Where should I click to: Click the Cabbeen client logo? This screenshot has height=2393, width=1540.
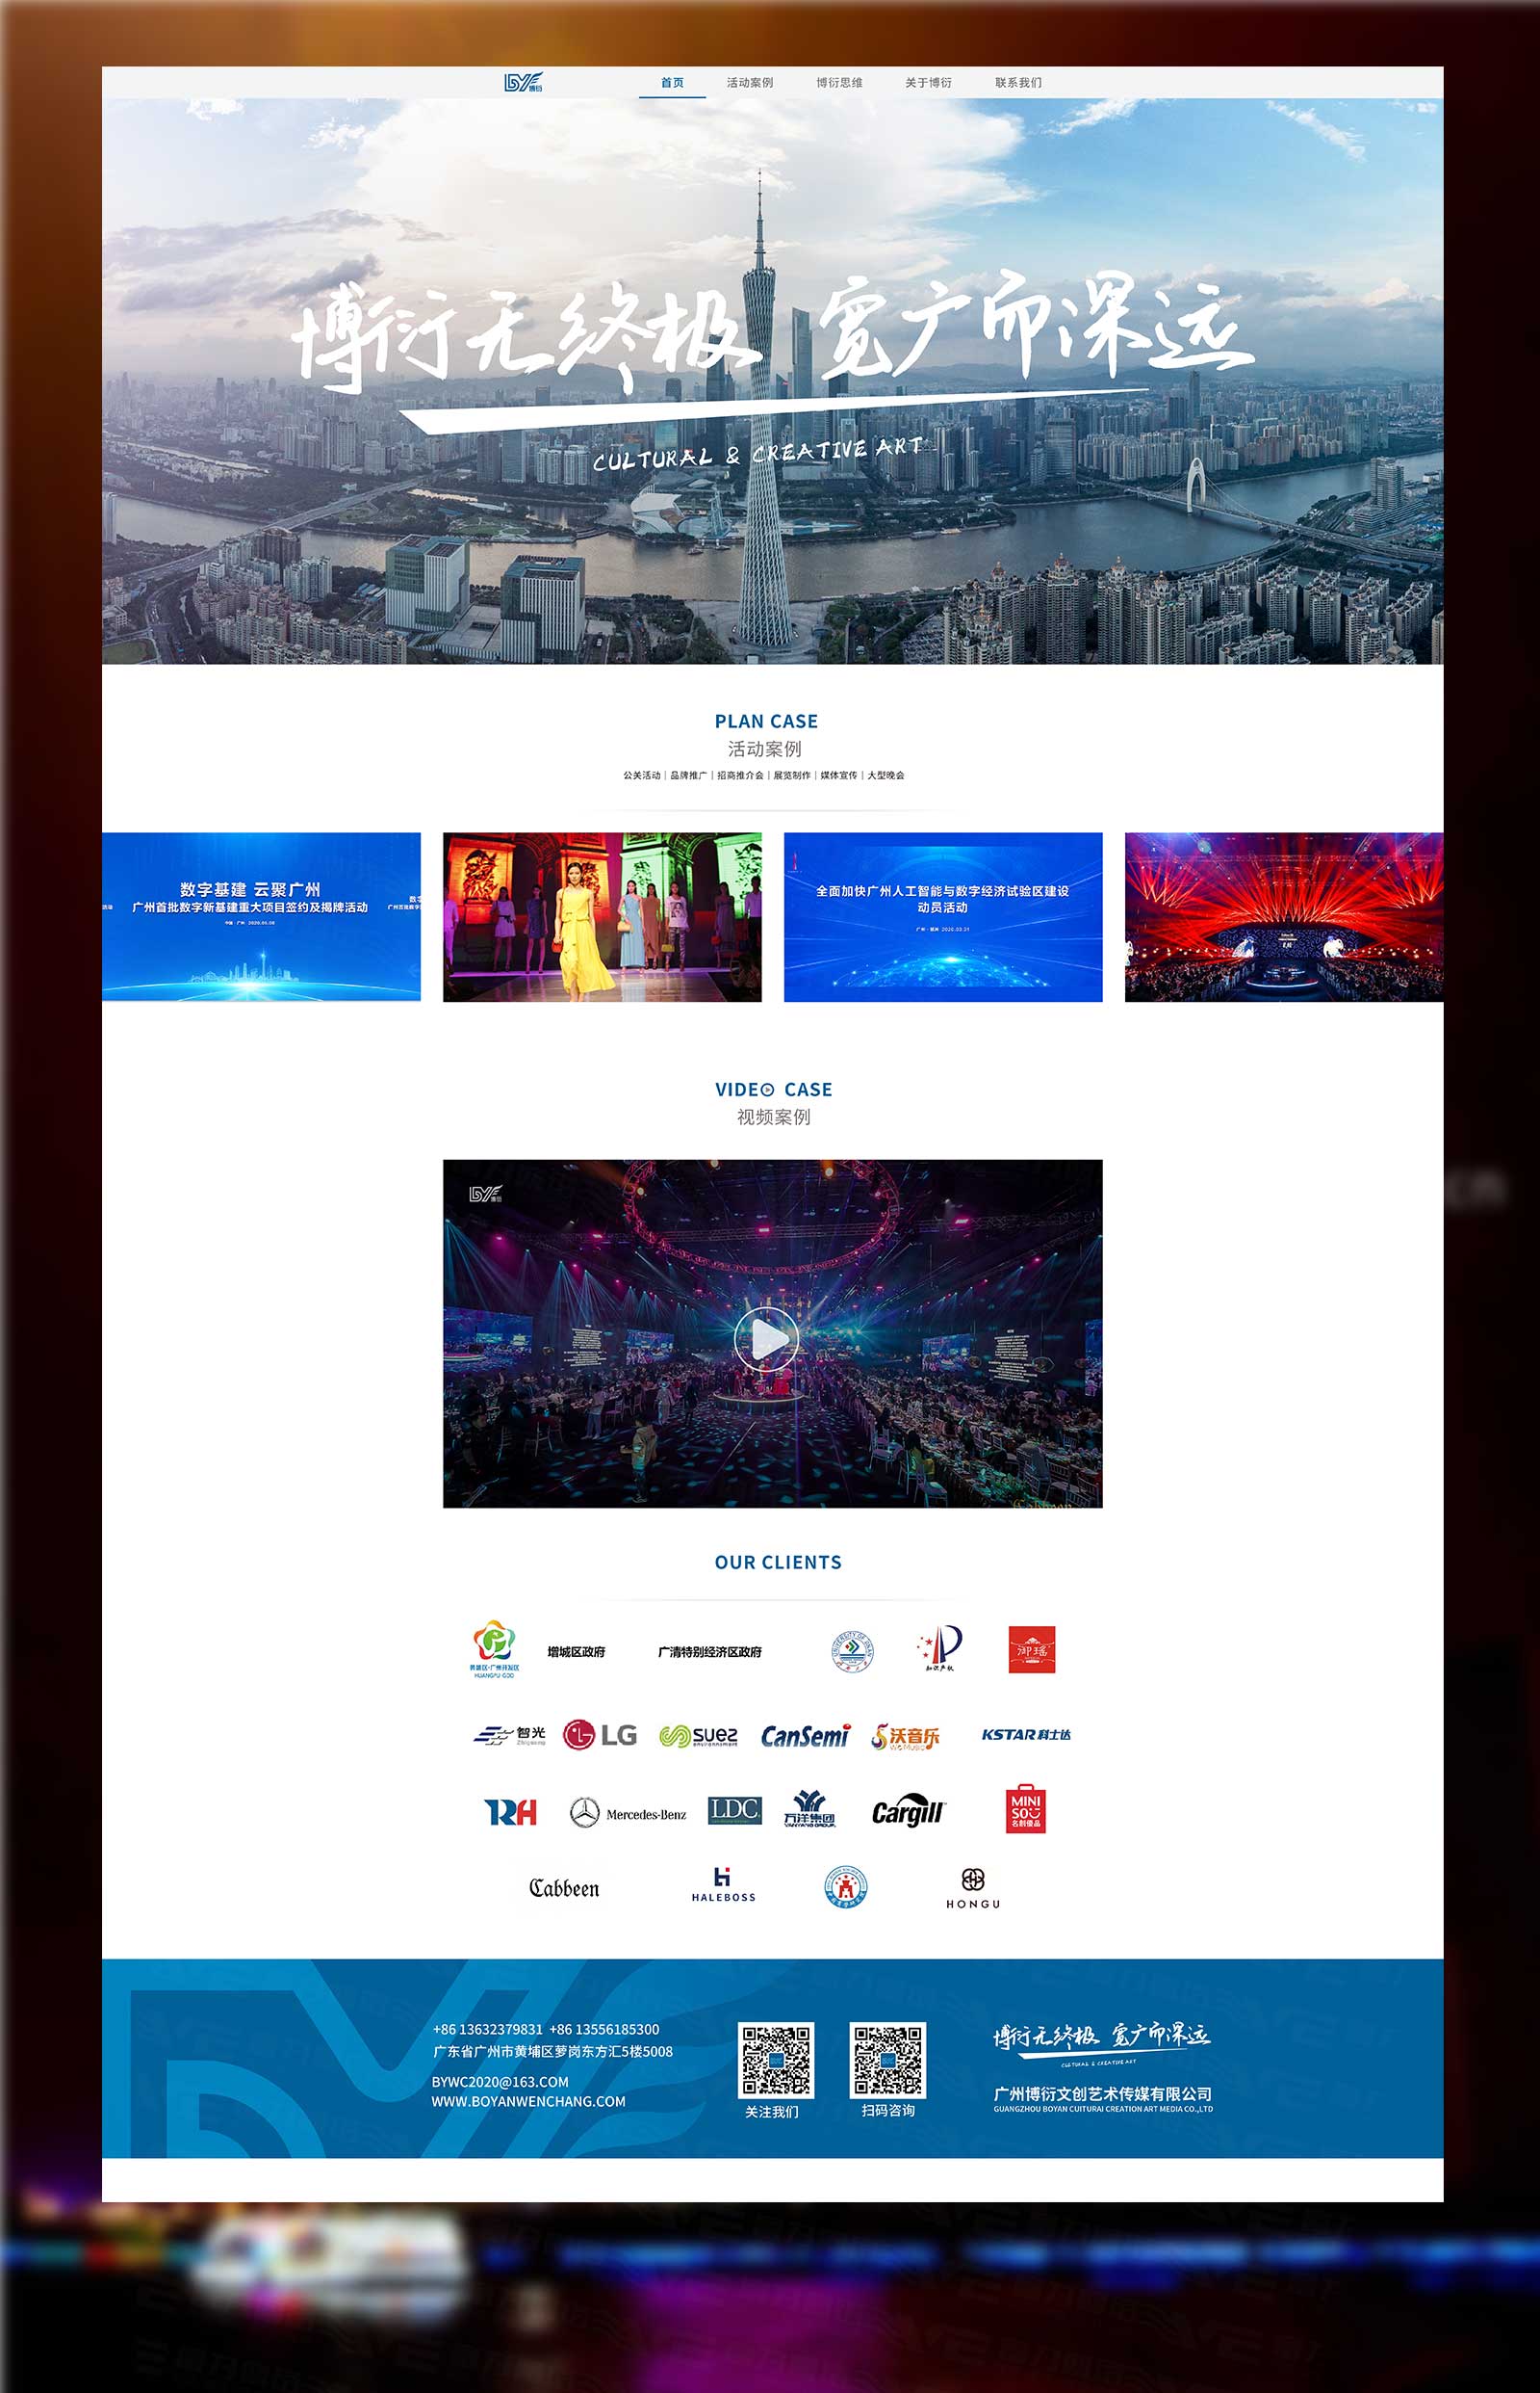564,1887
